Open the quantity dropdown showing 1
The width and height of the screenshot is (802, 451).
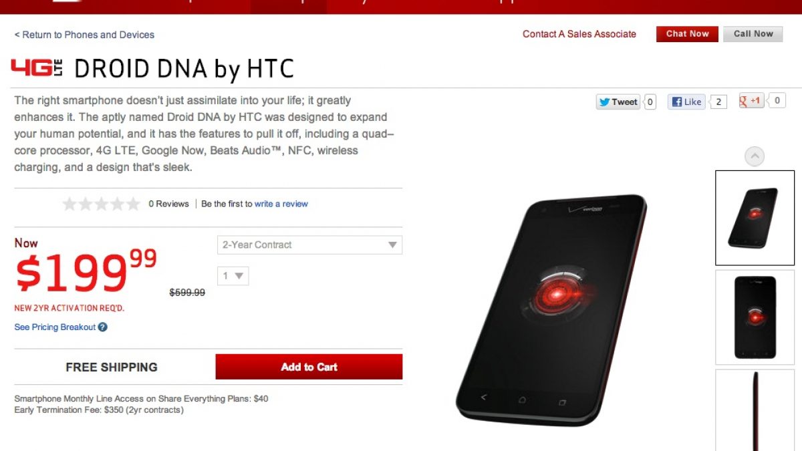233,275
